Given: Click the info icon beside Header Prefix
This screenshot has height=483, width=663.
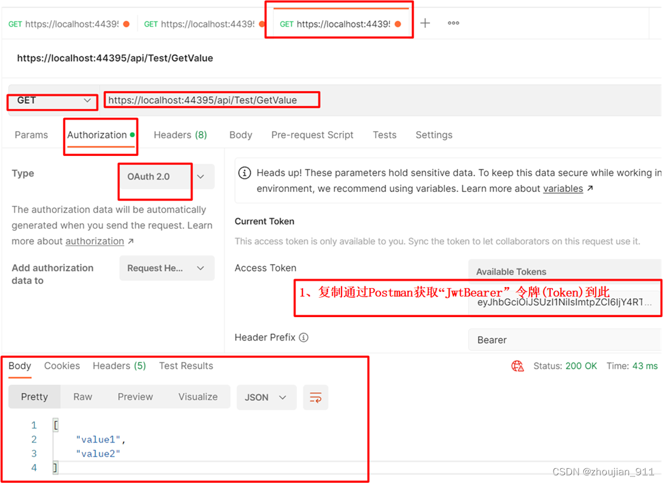Looking at the screenshot, I should pyautogui.click(x=304, y=337).
